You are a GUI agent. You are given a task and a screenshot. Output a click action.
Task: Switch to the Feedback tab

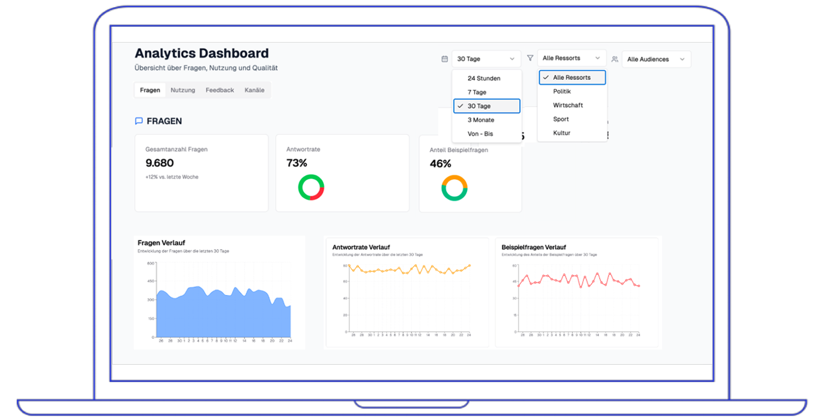coord(220,90)
